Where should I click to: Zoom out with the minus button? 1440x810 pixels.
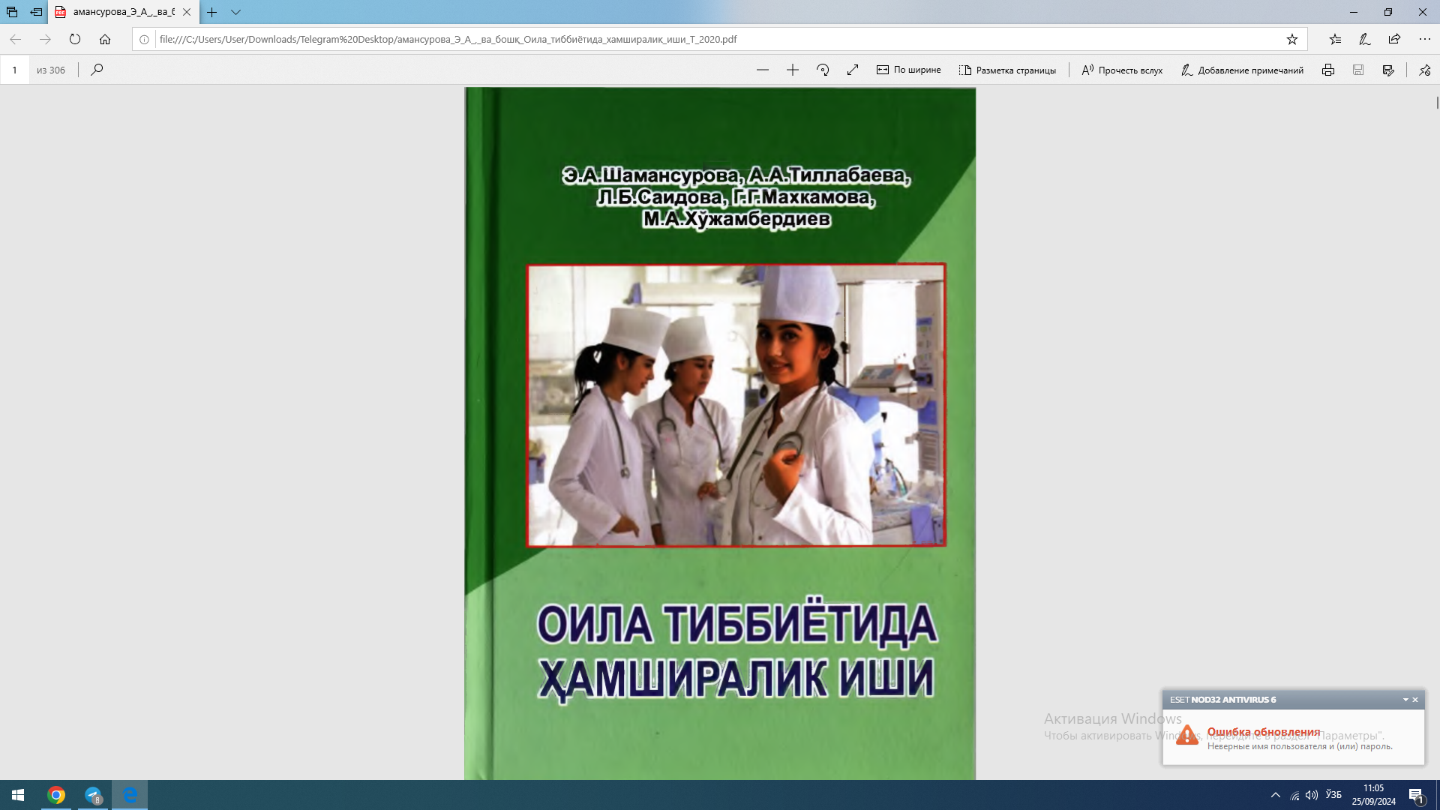point(763,70)
